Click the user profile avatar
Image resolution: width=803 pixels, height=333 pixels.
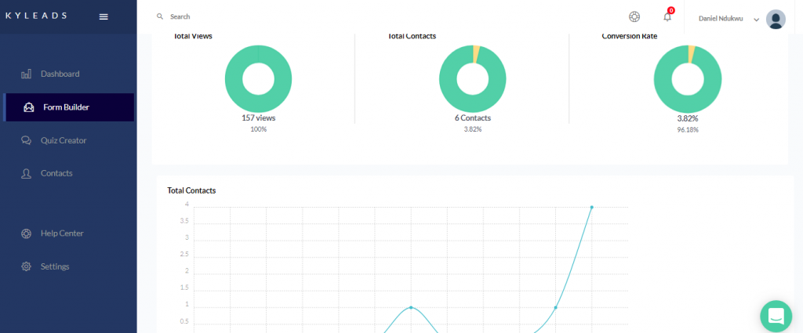(x=776, y=19)
